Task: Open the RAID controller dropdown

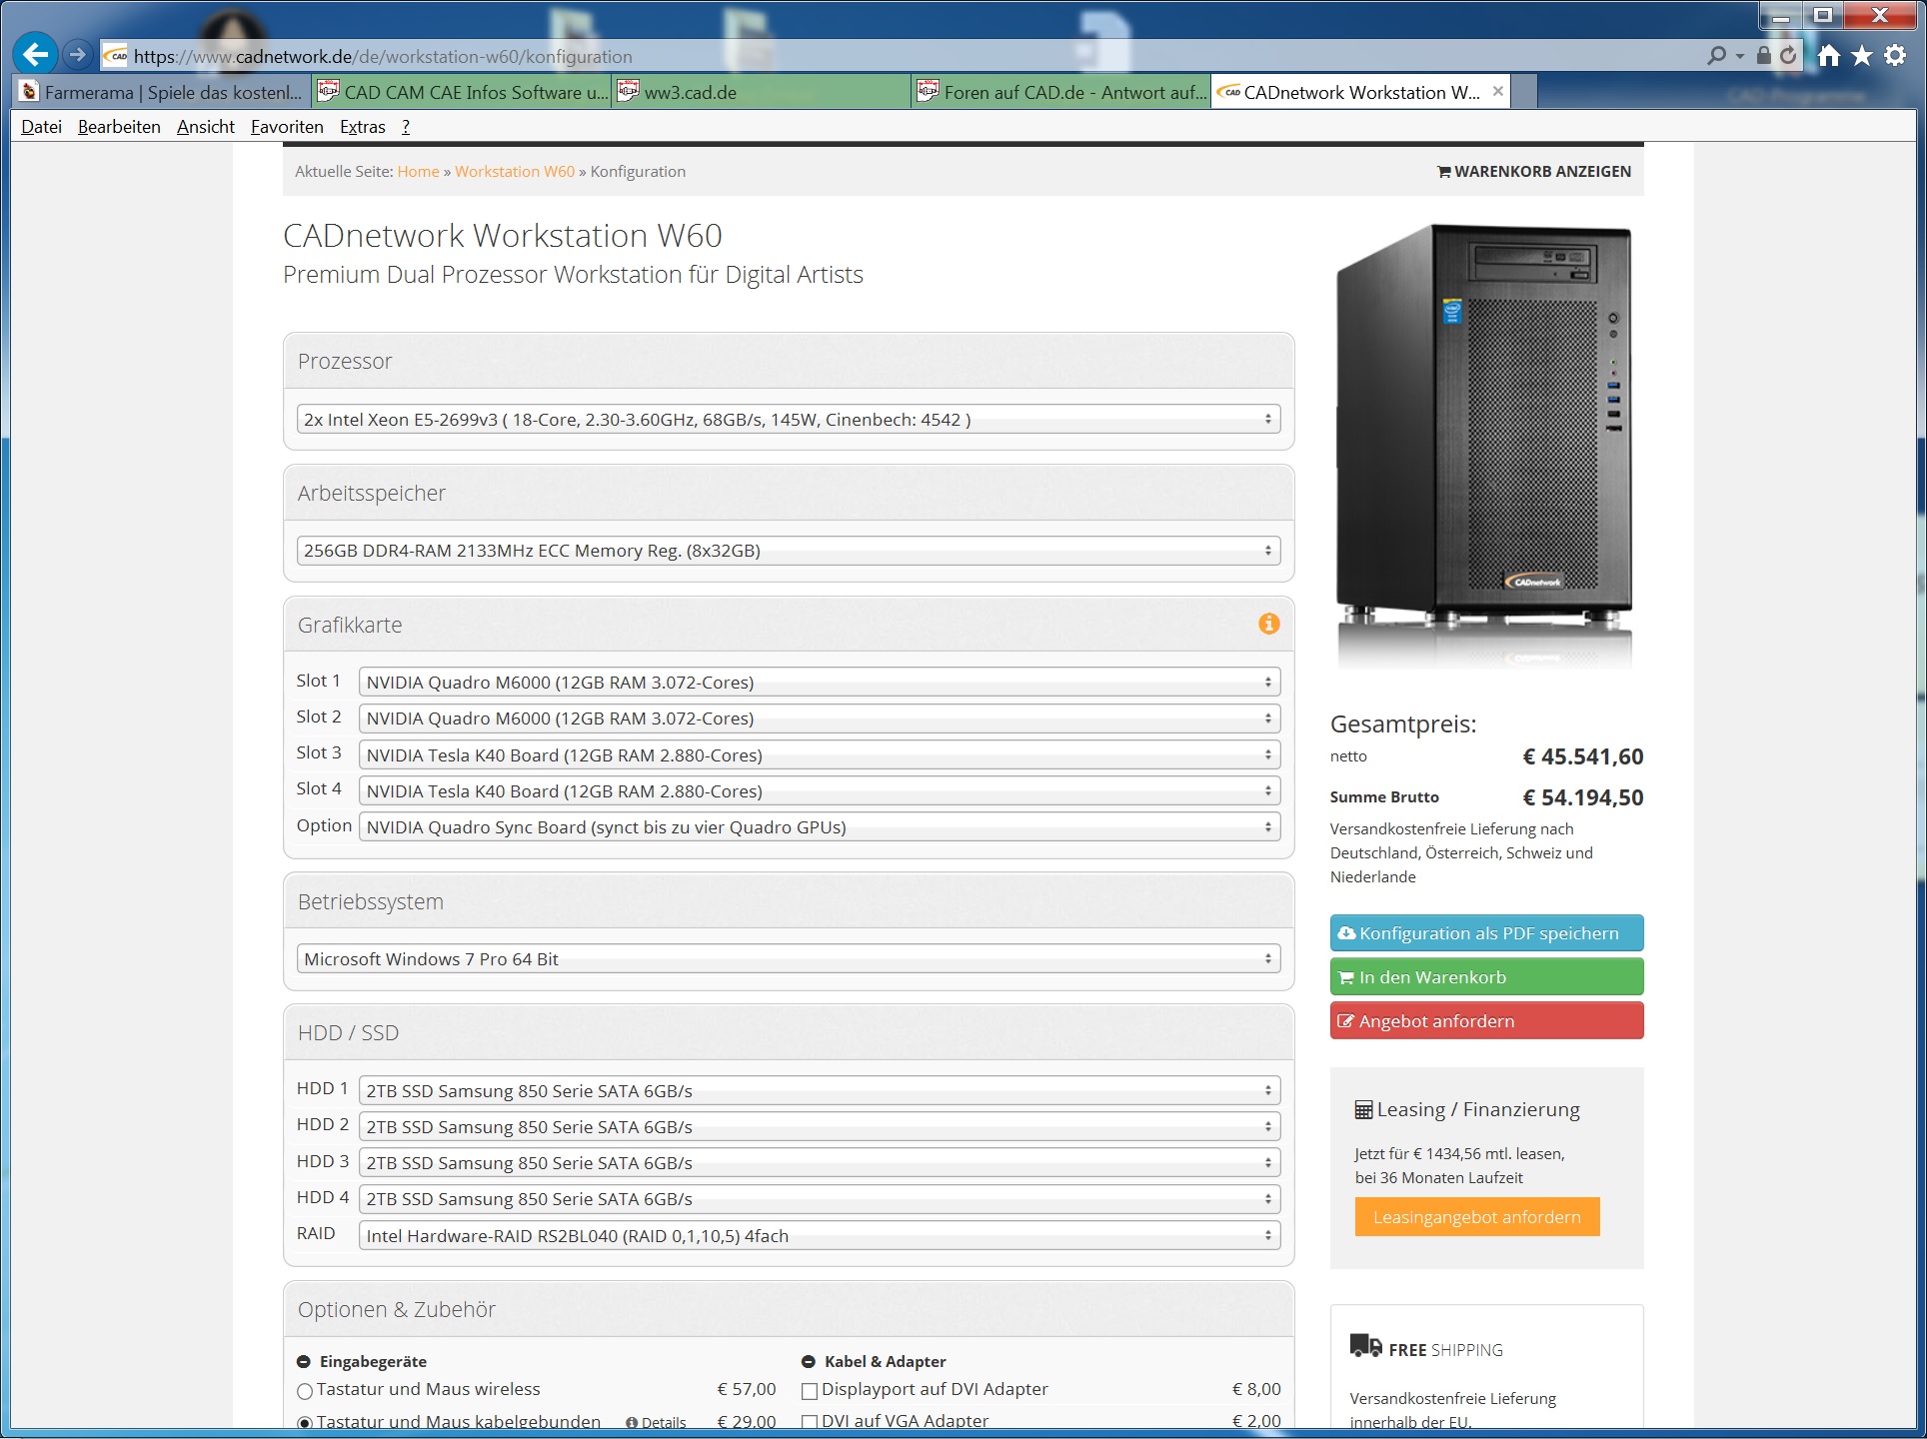Action: tap(819, 1236)
